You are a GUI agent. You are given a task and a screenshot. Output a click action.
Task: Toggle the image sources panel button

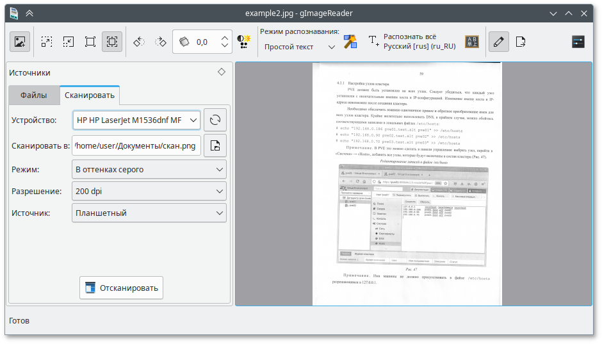(x=20, y=42)
